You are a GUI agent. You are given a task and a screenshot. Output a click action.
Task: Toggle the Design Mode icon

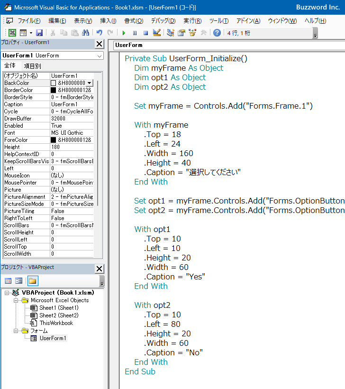pyautogui.click(x=157, y=33)
